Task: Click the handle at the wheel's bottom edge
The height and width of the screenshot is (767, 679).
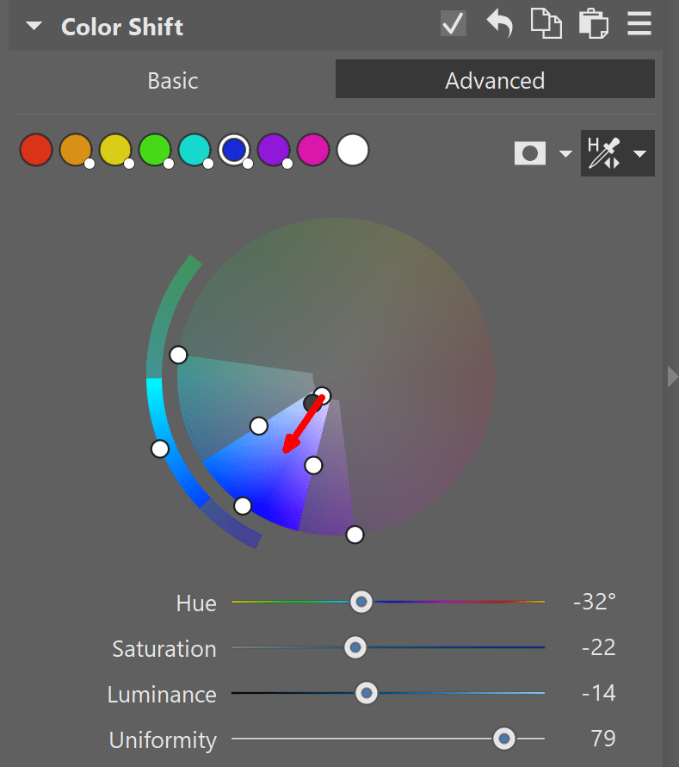Action: (355, 535)
